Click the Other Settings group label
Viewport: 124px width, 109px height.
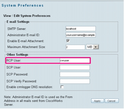point(17,54)
